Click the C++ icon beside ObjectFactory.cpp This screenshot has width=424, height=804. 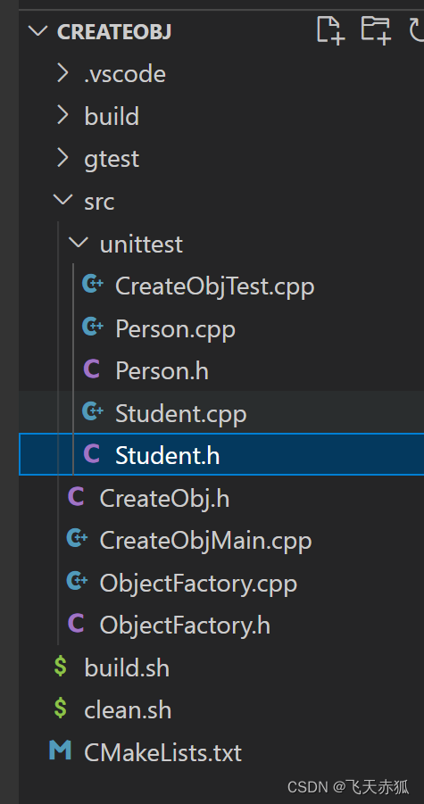click(x=77, y=580)
